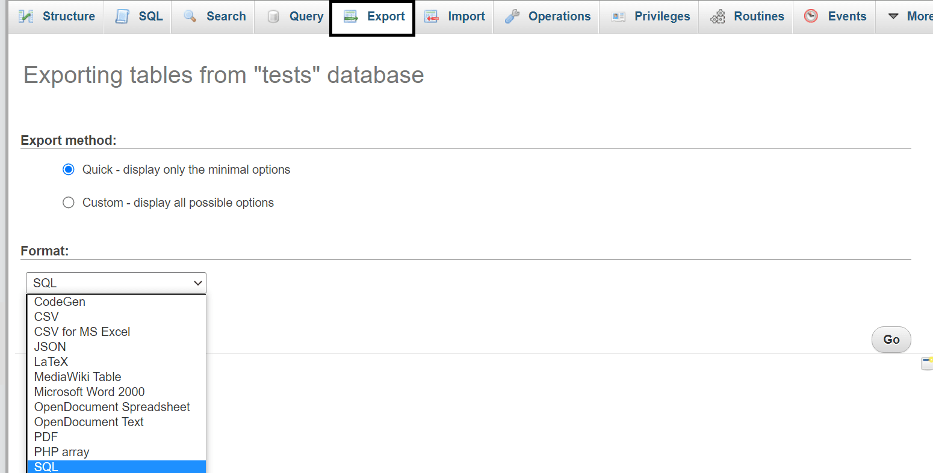
Task: Choose OpenDocument Spreadsheet format option
Action: (116, 407)
